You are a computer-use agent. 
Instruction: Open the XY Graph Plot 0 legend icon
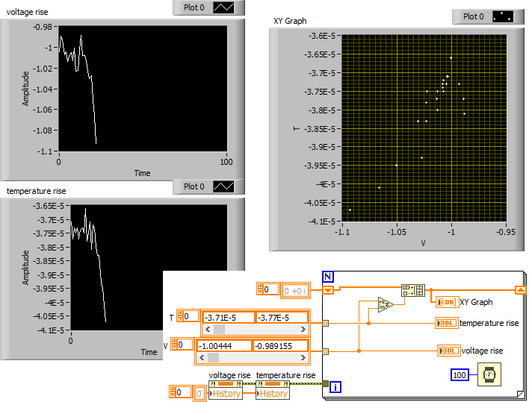(x=503, y=16)
